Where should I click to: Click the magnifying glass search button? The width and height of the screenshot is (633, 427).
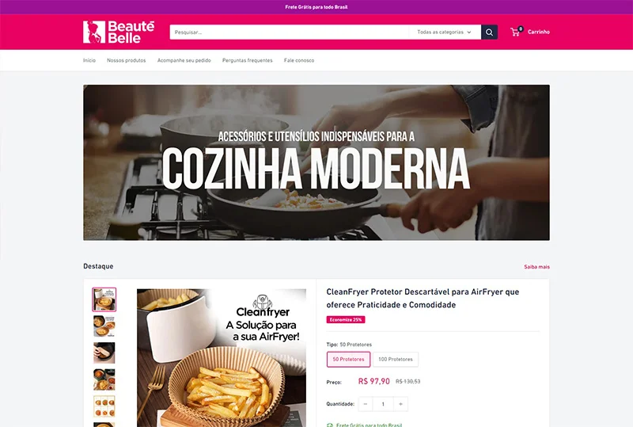[x=489, y=32]
